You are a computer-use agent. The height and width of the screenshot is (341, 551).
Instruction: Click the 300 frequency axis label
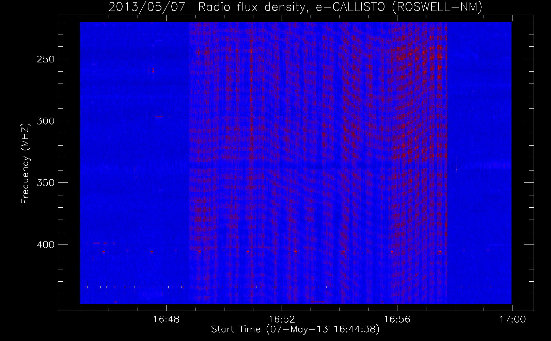point(45,121)
